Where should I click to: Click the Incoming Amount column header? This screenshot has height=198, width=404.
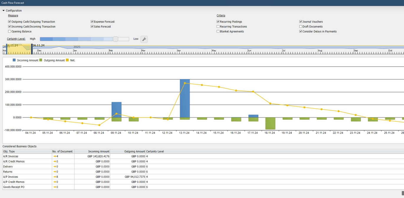pos(92,151)
